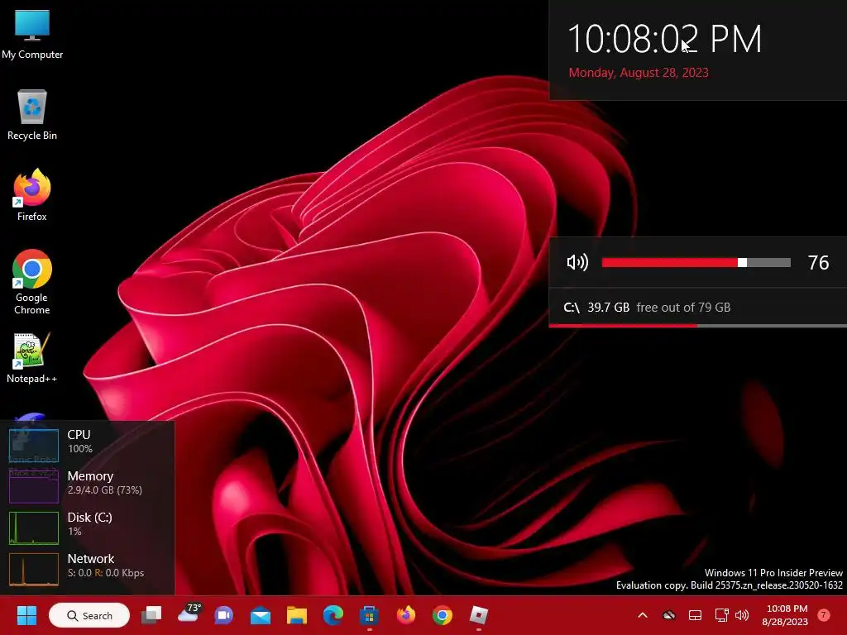Click the C:\ drive usage bar
Screen dimensions: 847x635
click(697, 326)
